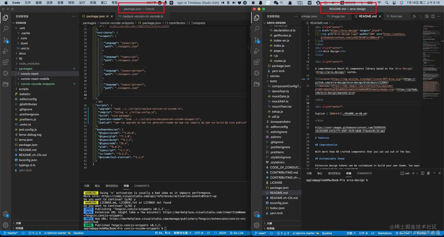This screenshot has width=444, height=237.
Task: Click main branch in arco-design status bar
Action: click(260, 233)
